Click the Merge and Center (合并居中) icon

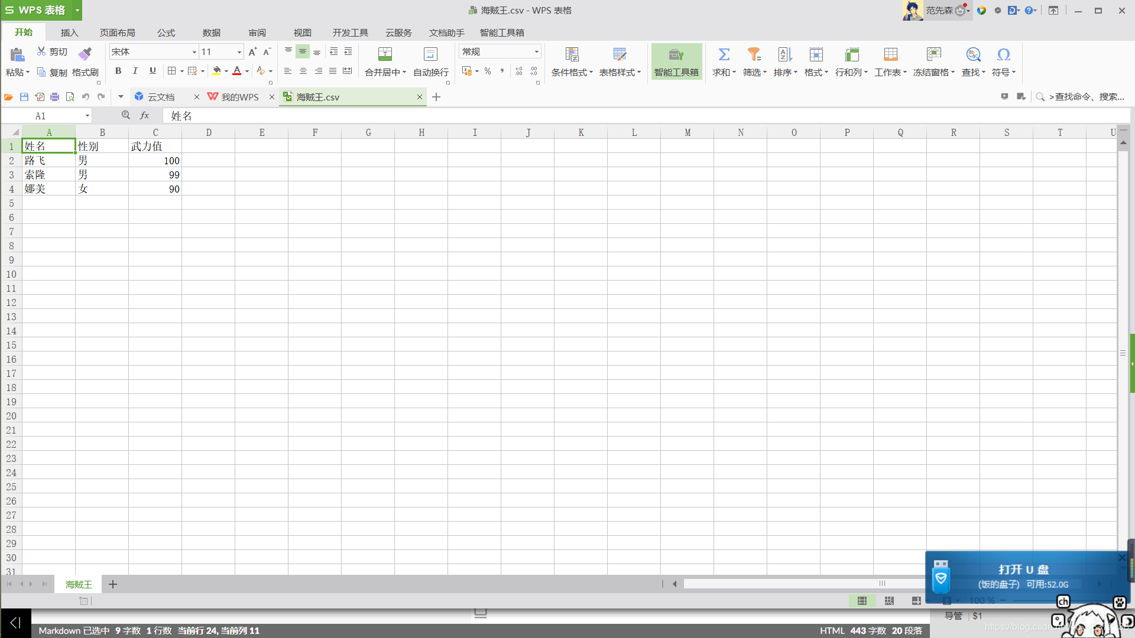click(385, 55)
